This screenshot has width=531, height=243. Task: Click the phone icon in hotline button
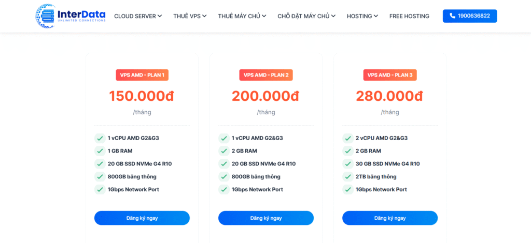tap(453, 16)
